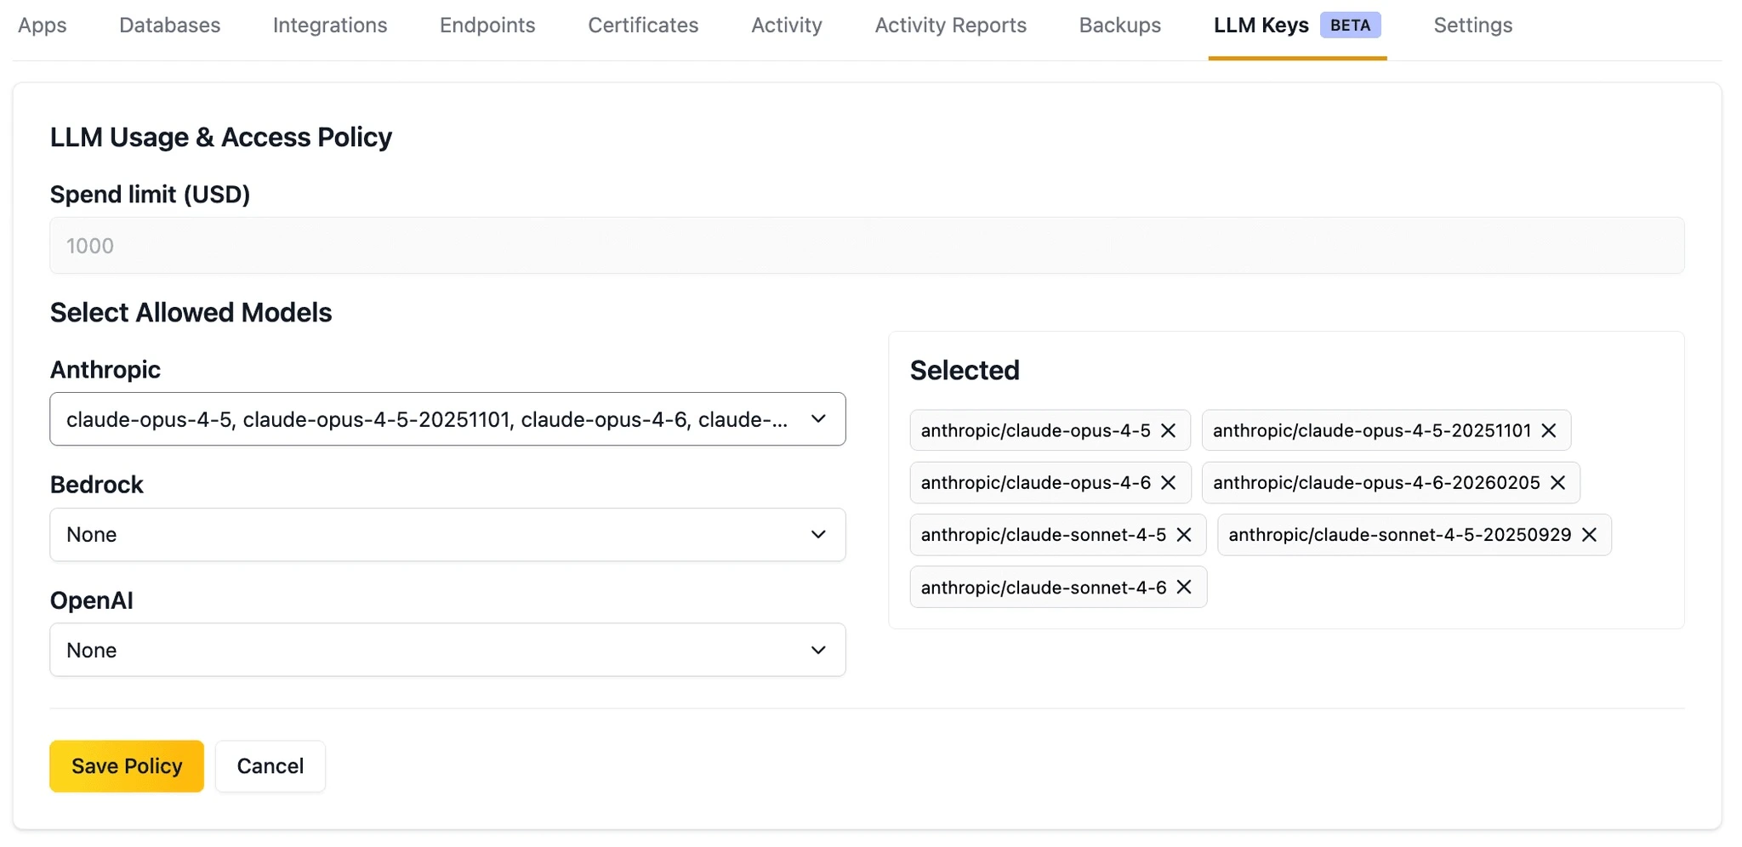
Task: Click the LLM Usage & Access Policy heading
Action: (221, 137)
